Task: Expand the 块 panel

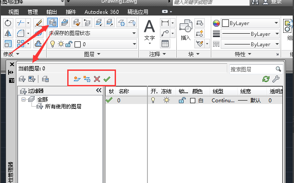Action: (x=194, y=54)
